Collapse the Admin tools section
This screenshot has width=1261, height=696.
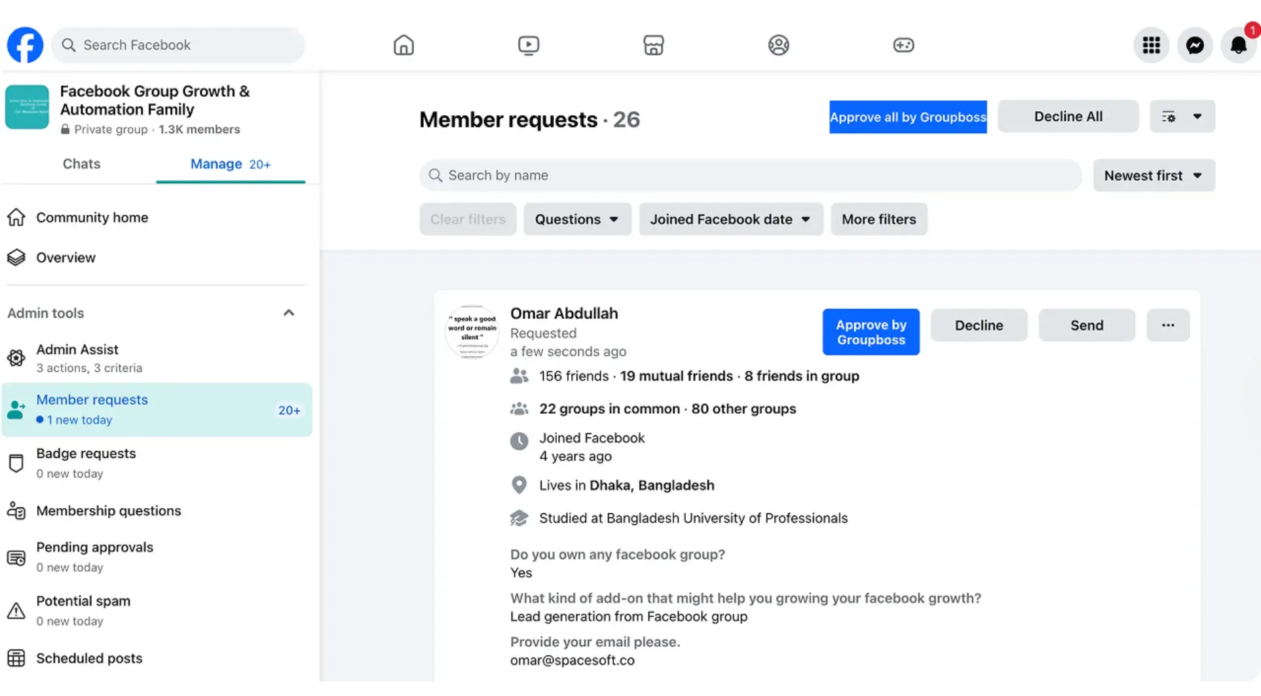(x=289, y=313)
